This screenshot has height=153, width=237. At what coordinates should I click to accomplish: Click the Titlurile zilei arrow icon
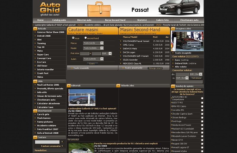118,86
